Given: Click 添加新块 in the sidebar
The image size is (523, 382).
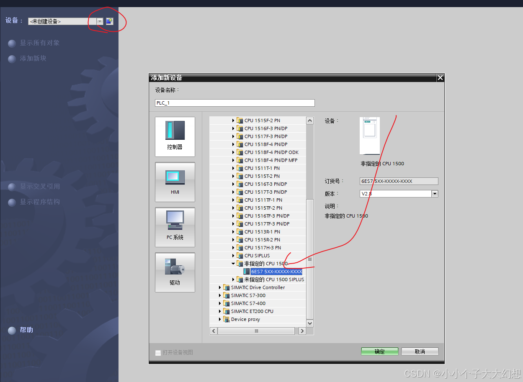Looking at the screenshot, I should [33, 59].
